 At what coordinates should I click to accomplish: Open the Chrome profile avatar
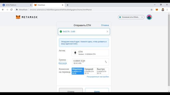163,9
